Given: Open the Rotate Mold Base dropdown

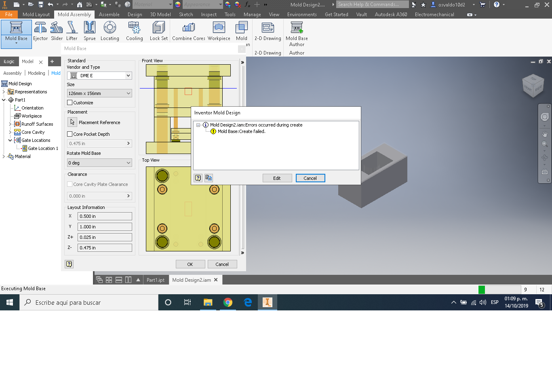Looking at the screenshot, I should click(99, 163).
